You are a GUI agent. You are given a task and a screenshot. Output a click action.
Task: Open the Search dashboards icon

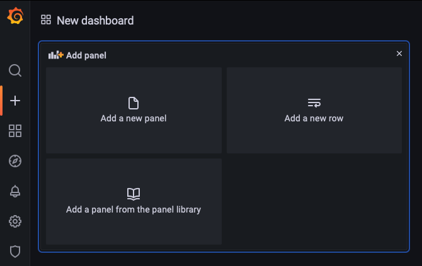15,70
